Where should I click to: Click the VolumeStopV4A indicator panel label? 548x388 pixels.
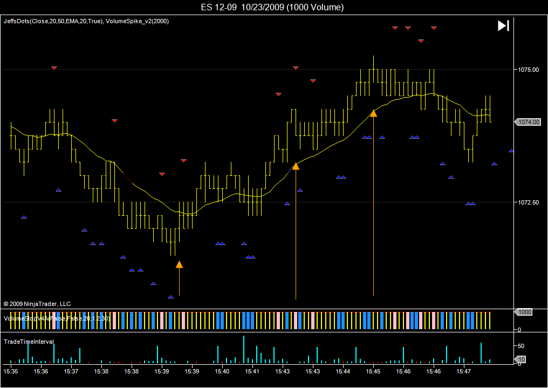[57, 318]
